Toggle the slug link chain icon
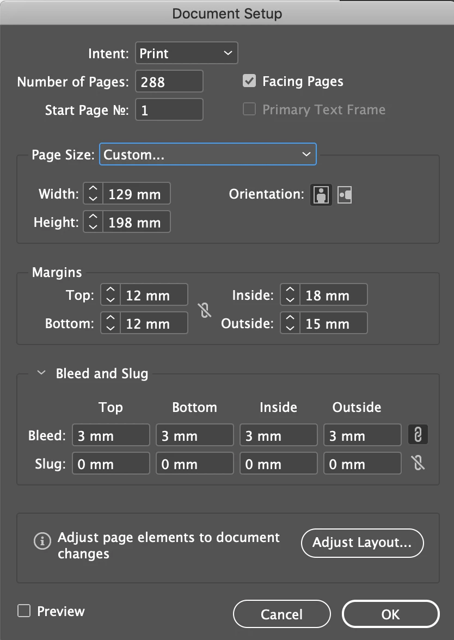Screen dimensions: 454x640 point(418,463)
